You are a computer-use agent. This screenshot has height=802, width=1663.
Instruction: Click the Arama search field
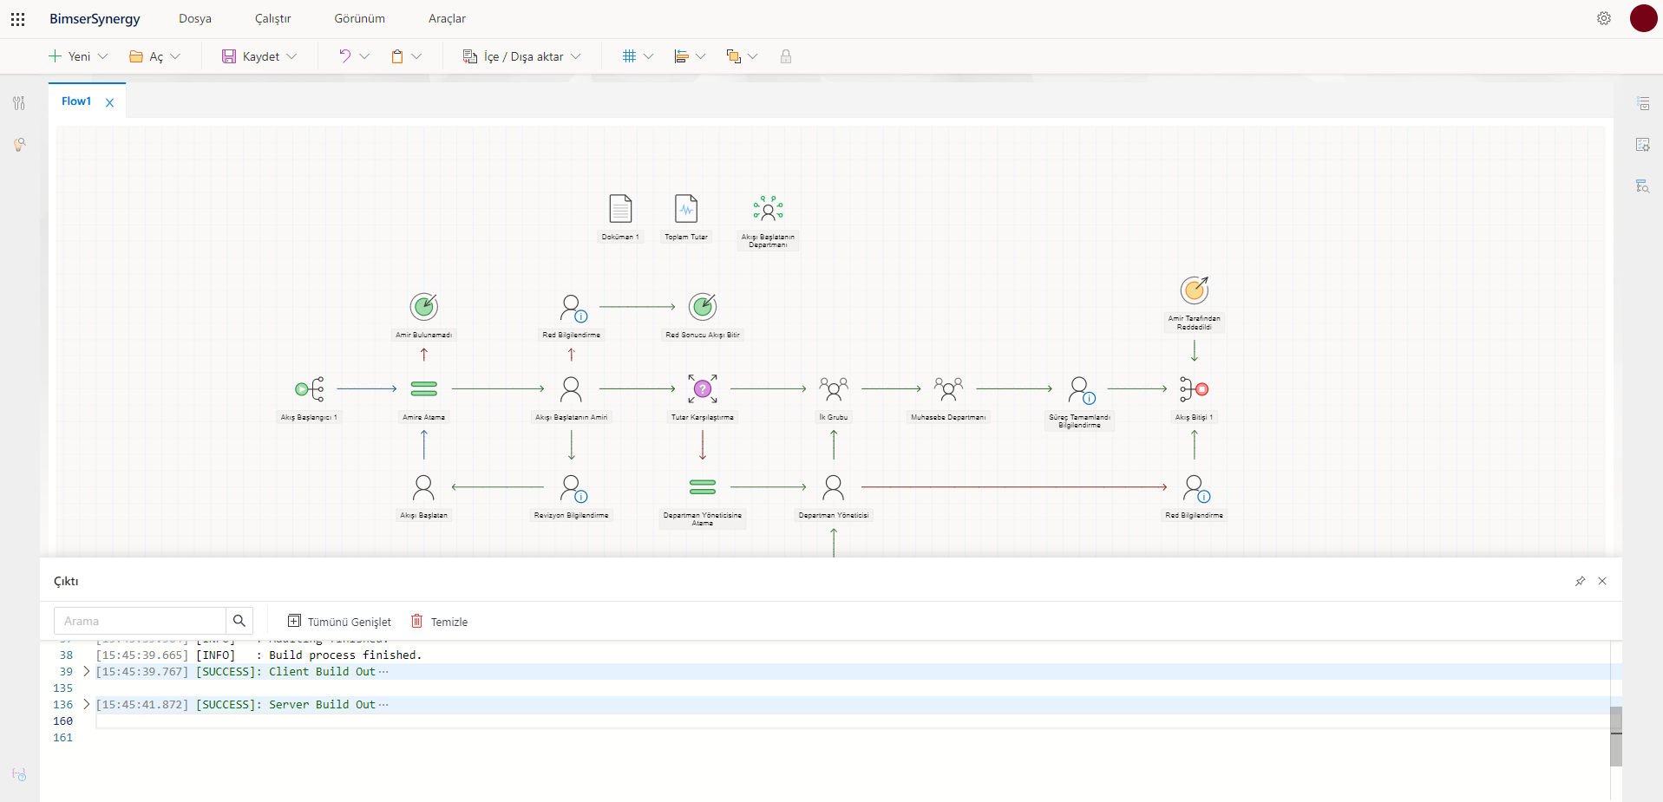[x=140, y=621]
